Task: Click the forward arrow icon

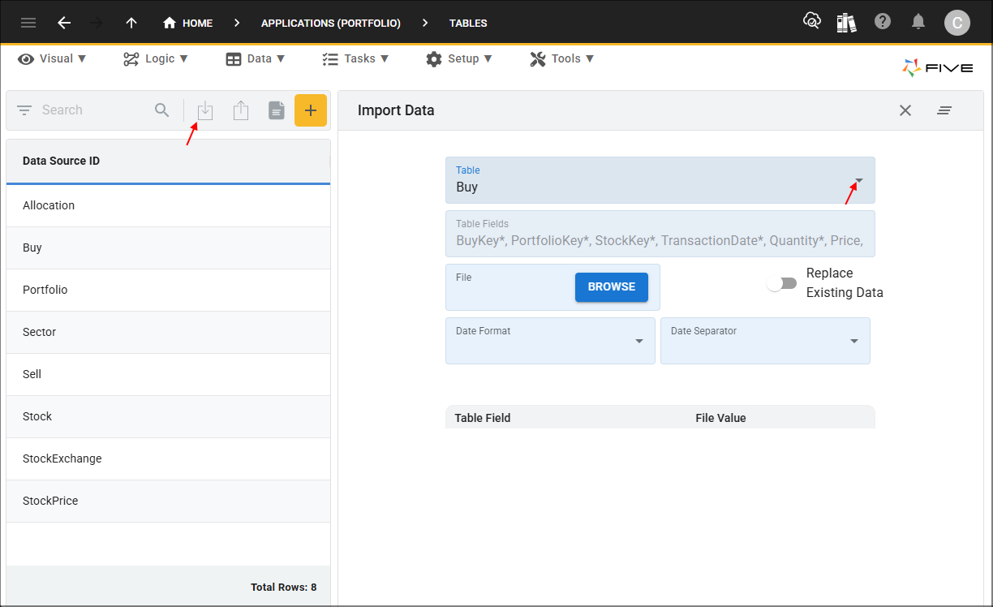Action: [97, 23]
